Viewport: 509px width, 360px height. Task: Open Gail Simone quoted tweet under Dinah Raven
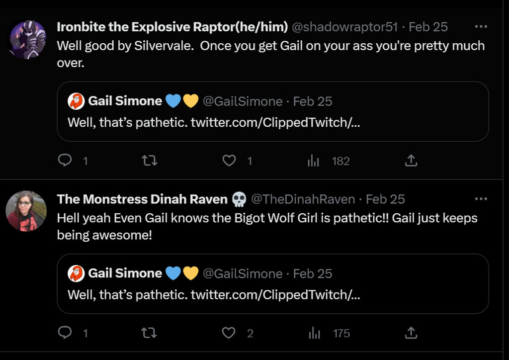pyautogui.click(x=272, y=294)
